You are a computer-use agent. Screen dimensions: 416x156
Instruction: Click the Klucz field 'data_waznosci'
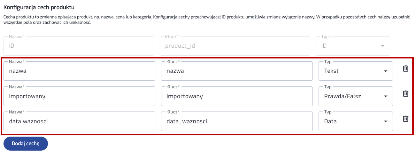[x=237, y=121]
